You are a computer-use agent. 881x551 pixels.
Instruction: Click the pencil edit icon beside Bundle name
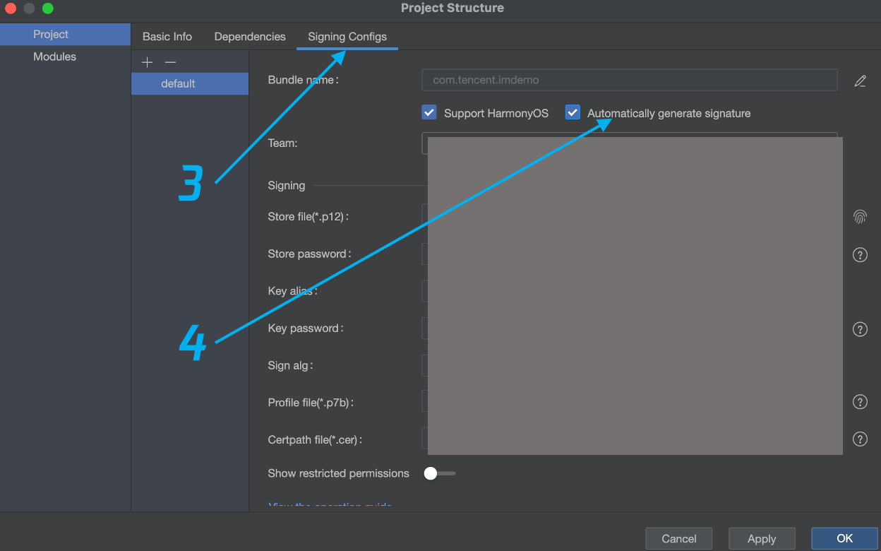[x=860, y=81]
